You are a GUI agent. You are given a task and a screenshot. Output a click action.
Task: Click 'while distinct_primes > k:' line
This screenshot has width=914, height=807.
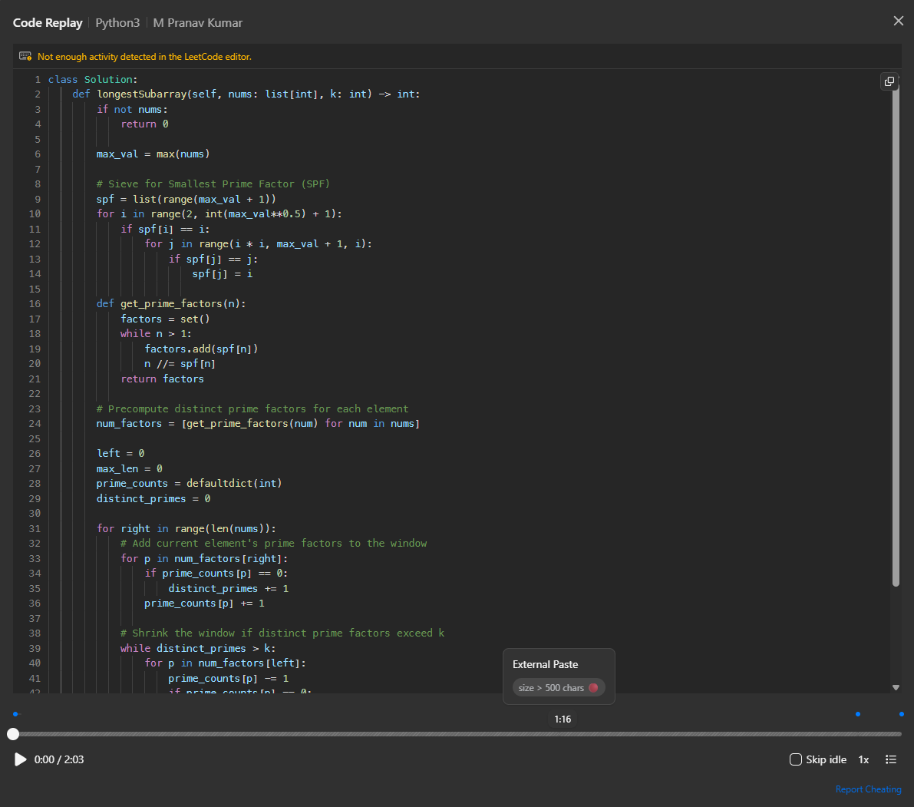click(198, 648)
